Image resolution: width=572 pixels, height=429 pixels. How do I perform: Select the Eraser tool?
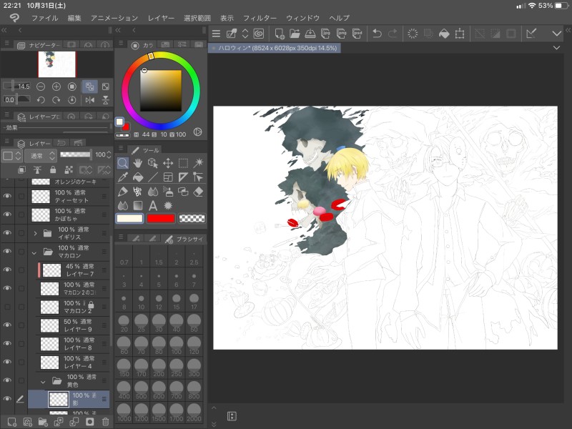point(199,192)
